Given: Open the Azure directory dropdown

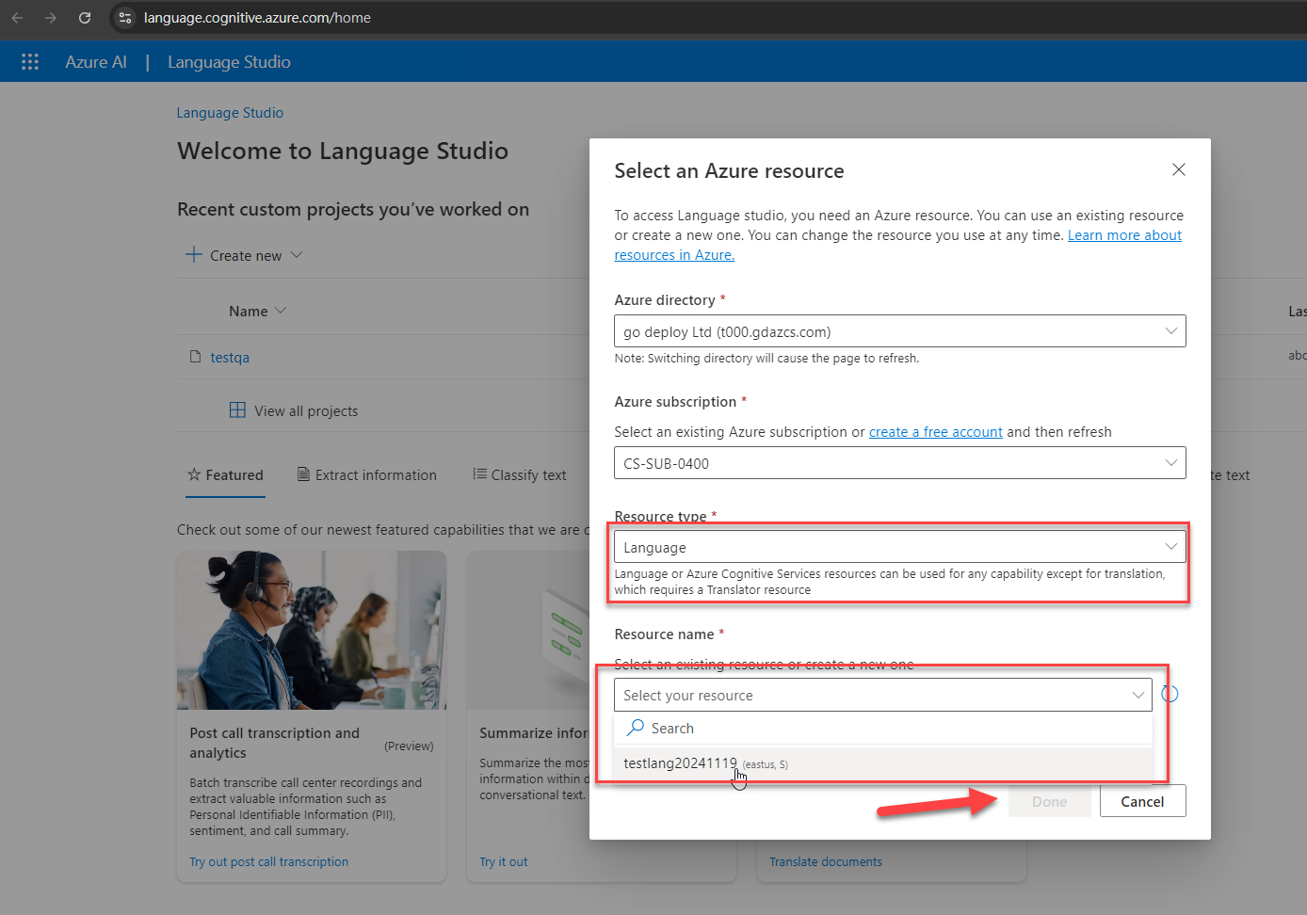Looking at the screenshot, I should pos(899,331).
